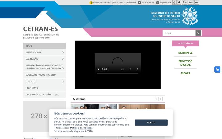This screenshot has height=139, width=222.
Task: Click the yellow information icon in top bar
Action: (x=91, y=2)
